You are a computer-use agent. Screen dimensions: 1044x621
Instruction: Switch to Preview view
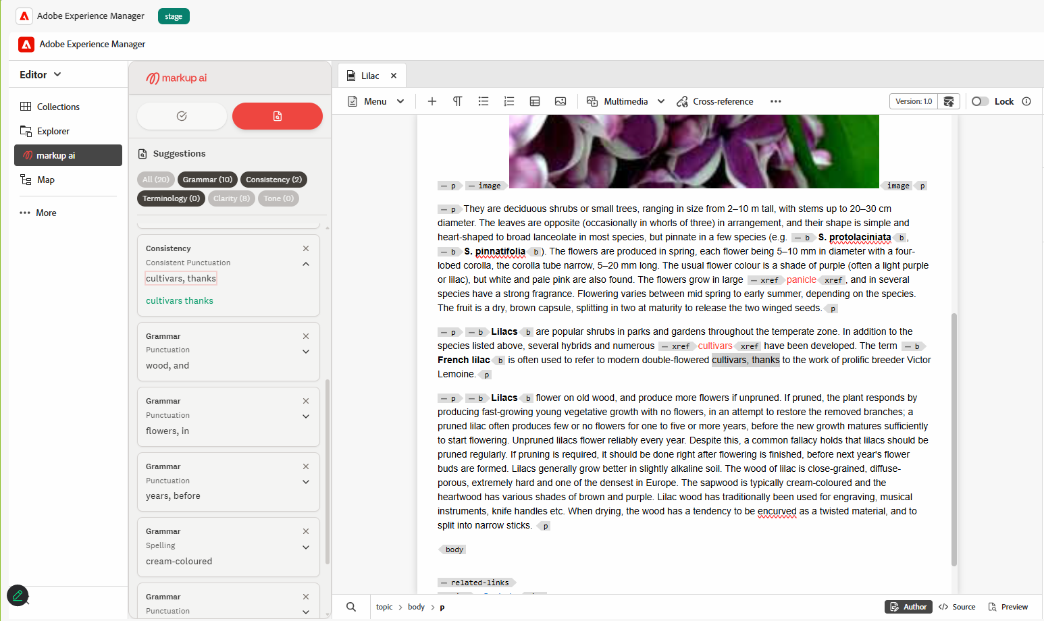1008,607
